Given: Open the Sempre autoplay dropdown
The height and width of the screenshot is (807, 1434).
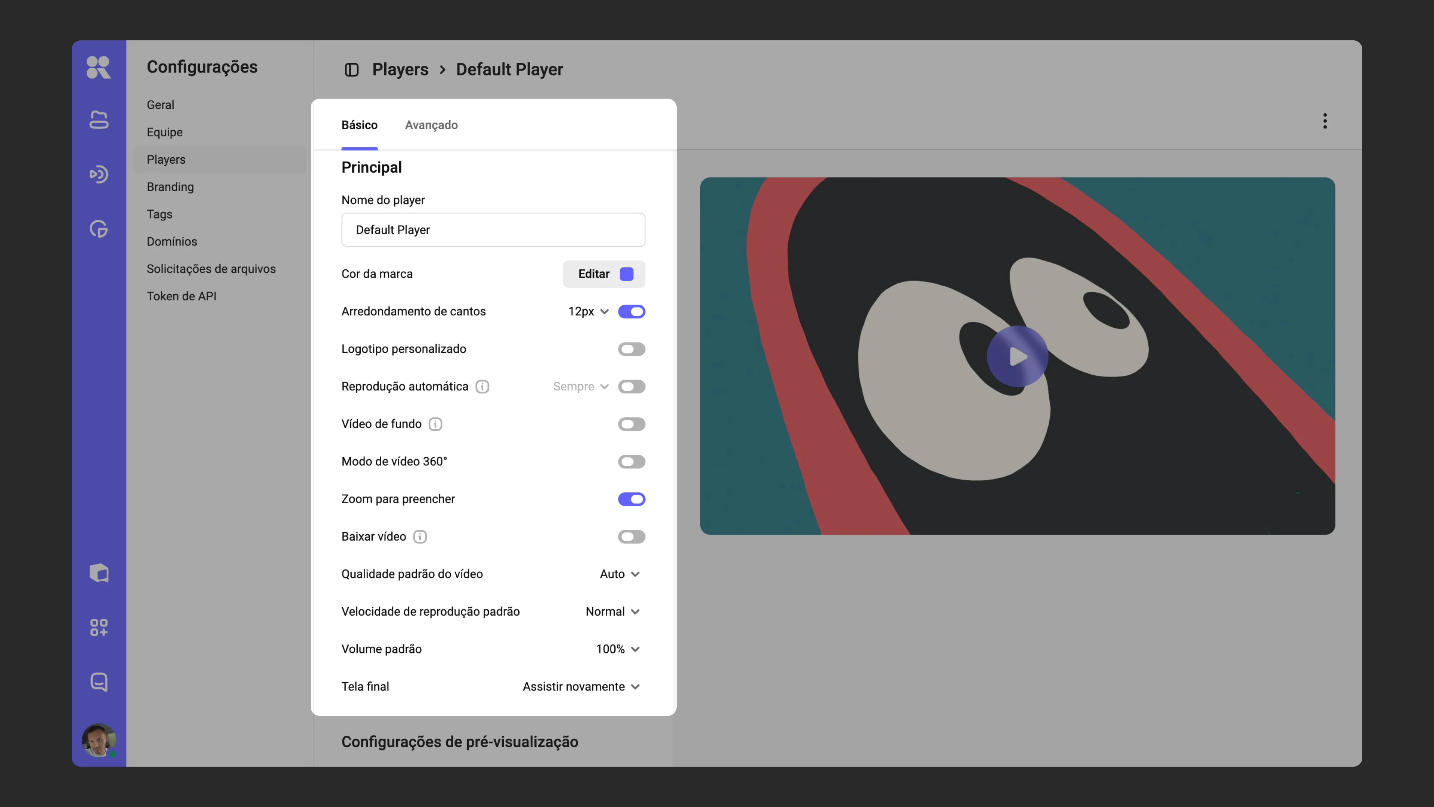Looking at the screenshot, I should coord(581,387).
